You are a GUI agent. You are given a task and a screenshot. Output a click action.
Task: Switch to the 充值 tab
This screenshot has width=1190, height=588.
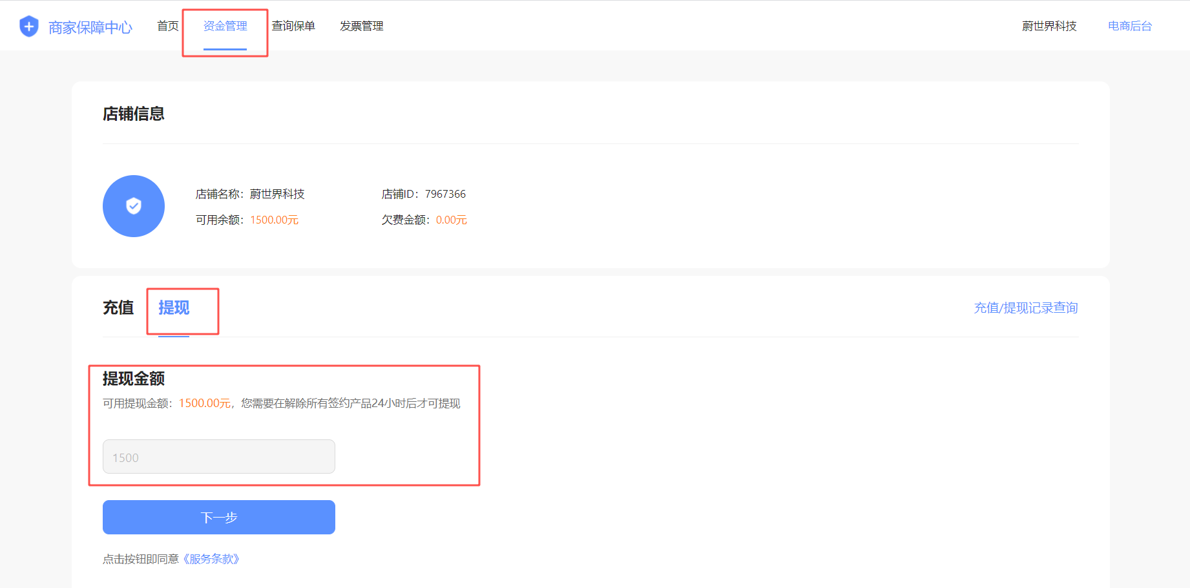118,308
